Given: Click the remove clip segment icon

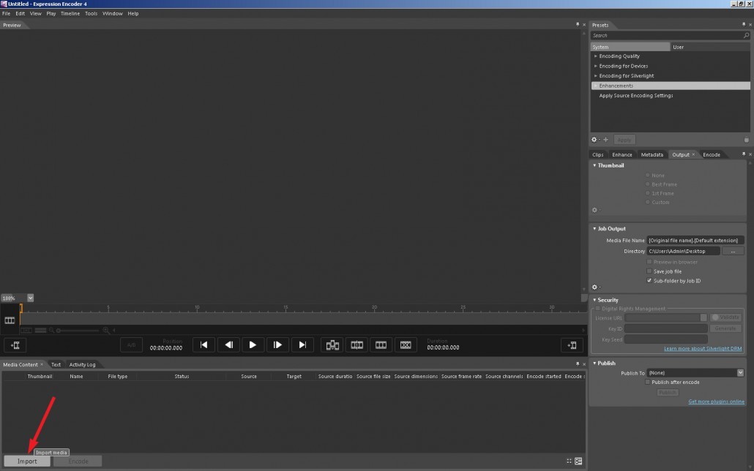Looking at the screenshot, I should 406,344.
